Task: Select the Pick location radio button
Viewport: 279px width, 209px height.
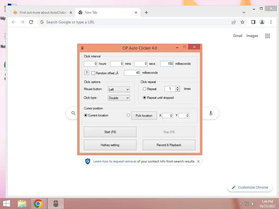Action: click(x=128, y=115)
